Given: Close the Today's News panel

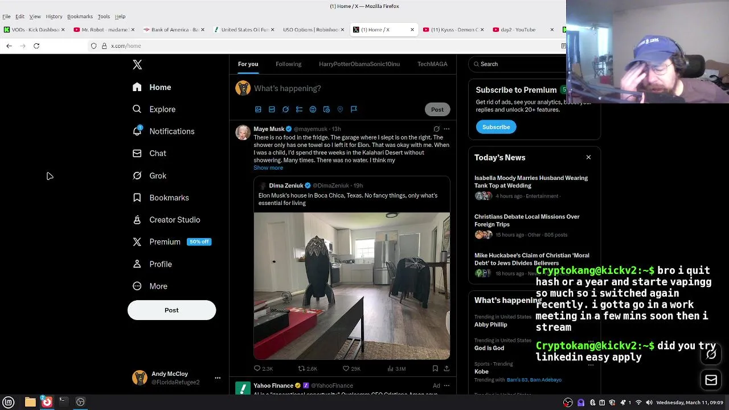Looking at the screenshot, I should (x=588, y=157).
